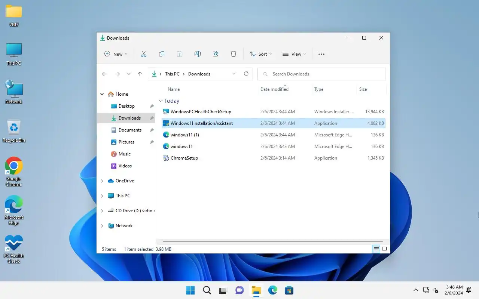Open Network desktop icon
Viewport: 479px width, 299px height.
click(x=14, y=92)
